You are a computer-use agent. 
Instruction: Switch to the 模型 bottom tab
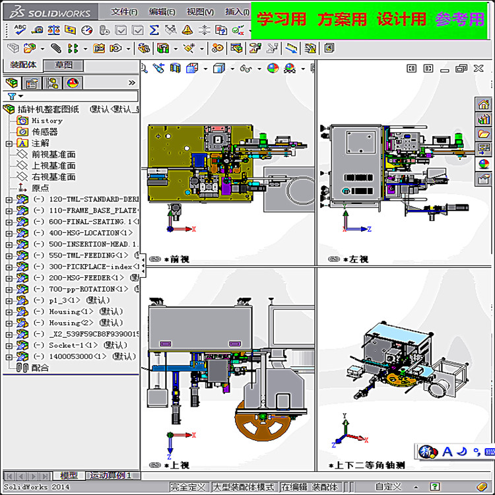(x=69, y=475)
